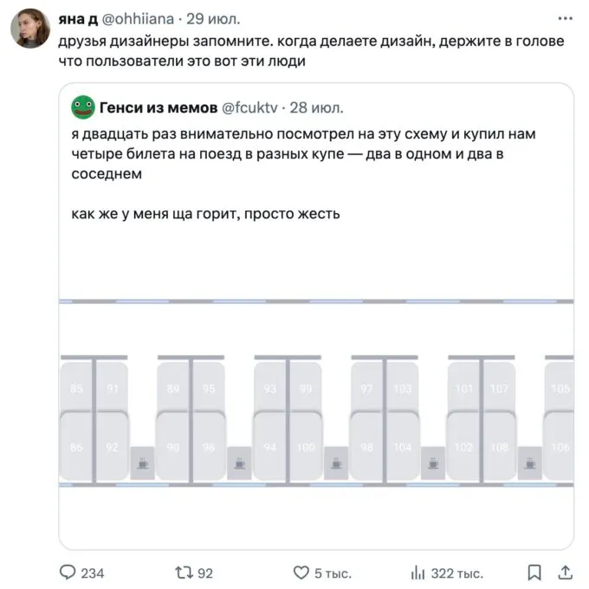
Task: Click the Генси из мемов frog avatar
Action: click(x=82, y=108)
